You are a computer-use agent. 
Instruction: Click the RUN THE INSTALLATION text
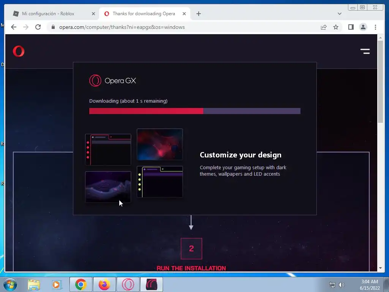point(191,268)
